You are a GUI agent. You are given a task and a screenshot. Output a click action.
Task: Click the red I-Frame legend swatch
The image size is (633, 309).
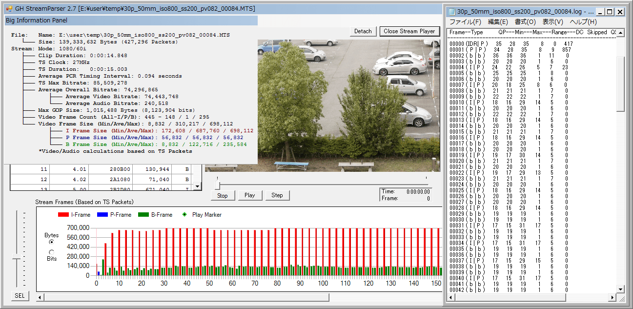(63, 215)
